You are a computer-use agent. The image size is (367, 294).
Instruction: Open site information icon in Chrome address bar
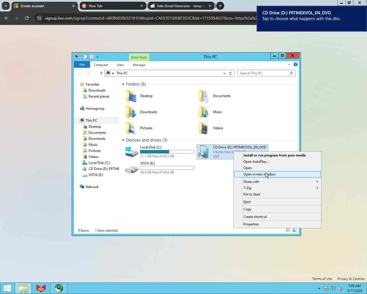[x=39, y=18]
